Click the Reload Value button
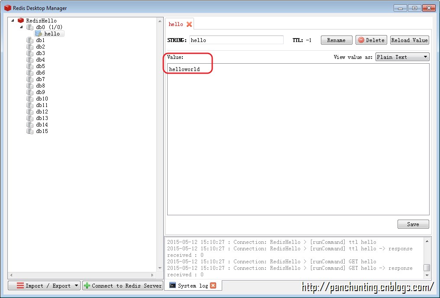This screenshot has width=440, height=298. point(410,40)
